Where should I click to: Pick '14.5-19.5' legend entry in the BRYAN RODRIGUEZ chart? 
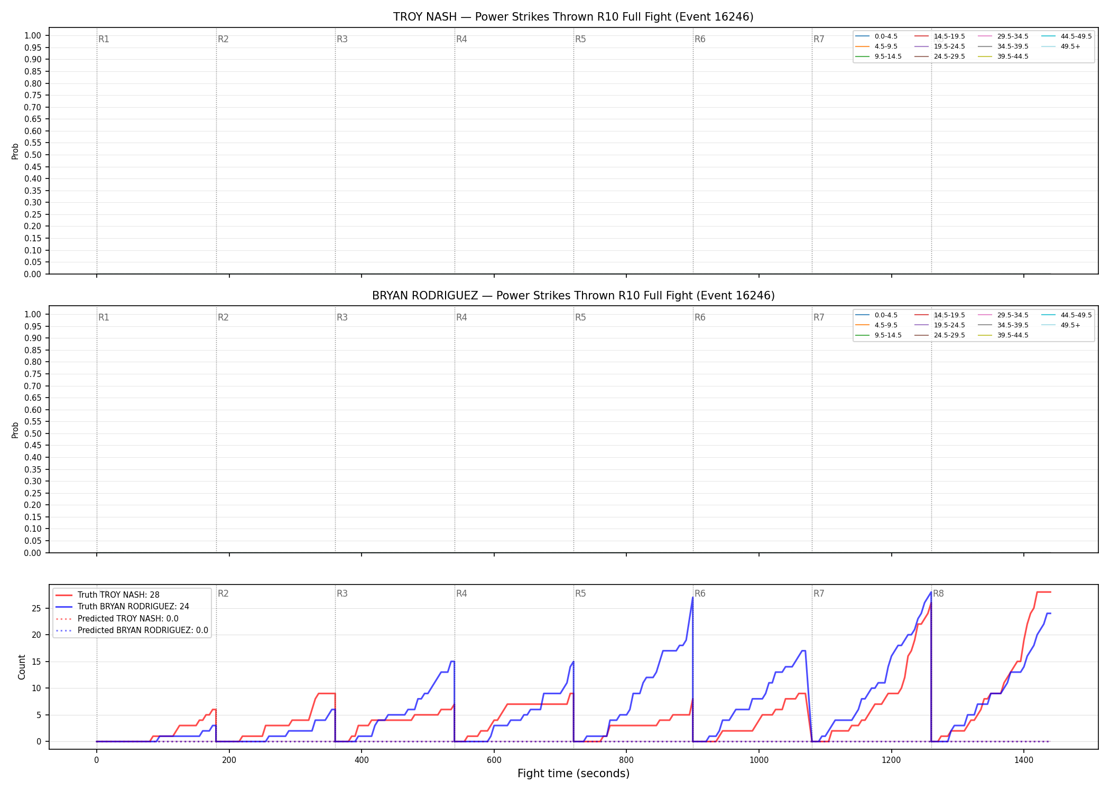click(940, 315)
